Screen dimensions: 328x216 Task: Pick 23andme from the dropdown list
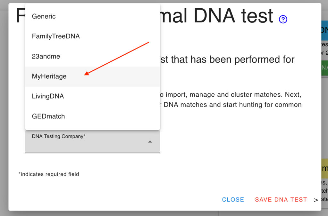point(46,56)
